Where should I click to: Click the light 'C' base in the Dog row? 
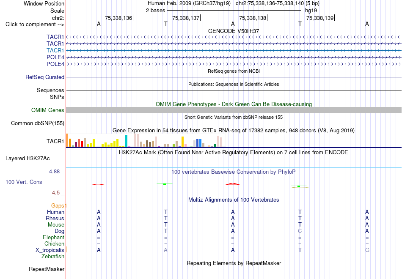tap(300, 231)
